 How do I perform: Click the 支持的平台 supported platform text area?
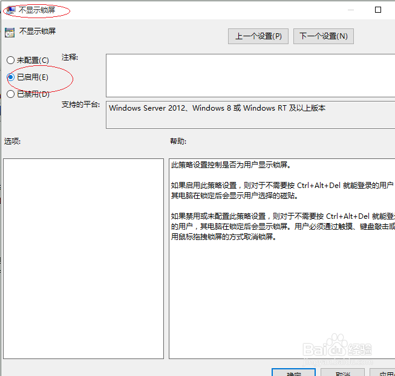click(250, 115)
